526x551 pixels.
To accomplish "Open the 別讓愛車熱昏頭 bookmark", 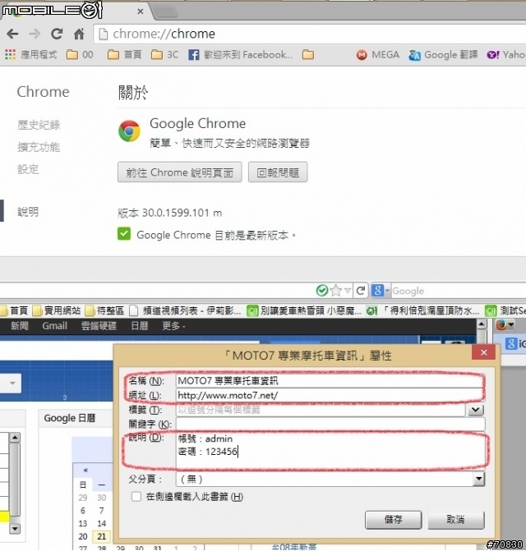I will 304,310.
